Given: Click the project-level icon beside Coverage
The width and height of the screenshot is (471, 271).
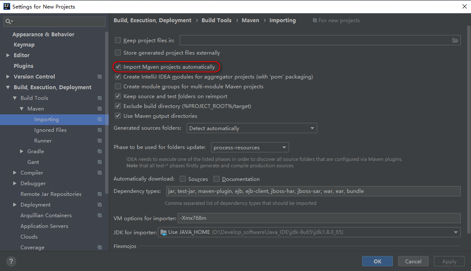Looking at the screenshot, I should click(100, 247).
